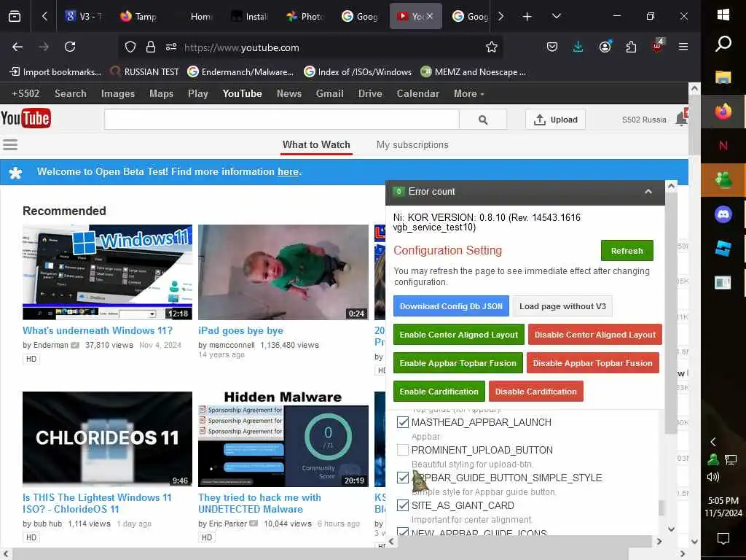
Task: Open 'iPad goes bye bye' video title
Action: pyautogui.click(x=240, y=330)
